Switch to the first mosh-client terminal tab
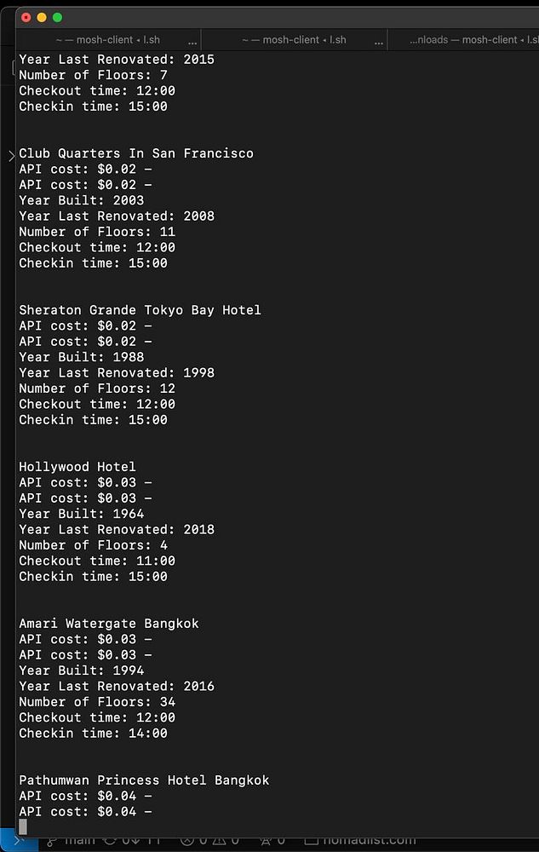This screenshot has width=539, height=852. point(107,40)
